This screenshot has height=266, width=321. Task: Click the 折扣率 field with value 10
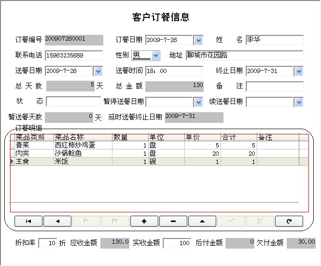(47, 243)
